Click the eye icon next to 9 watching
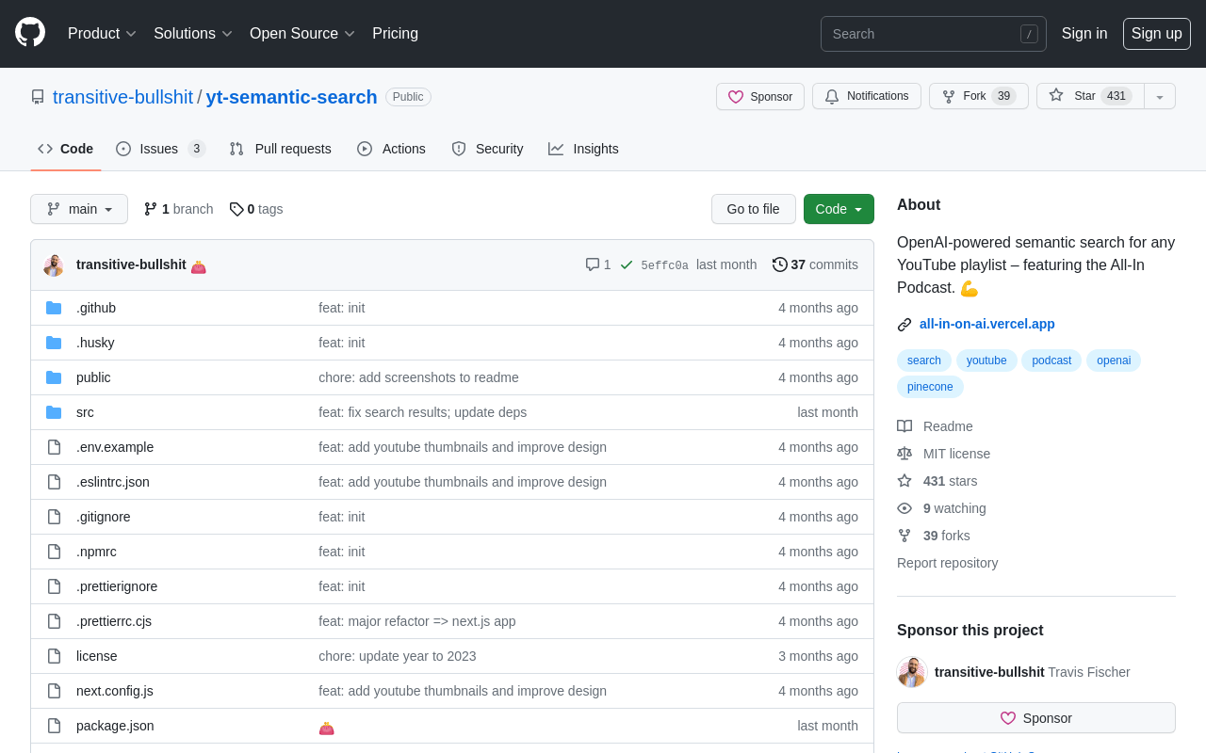 904,508
